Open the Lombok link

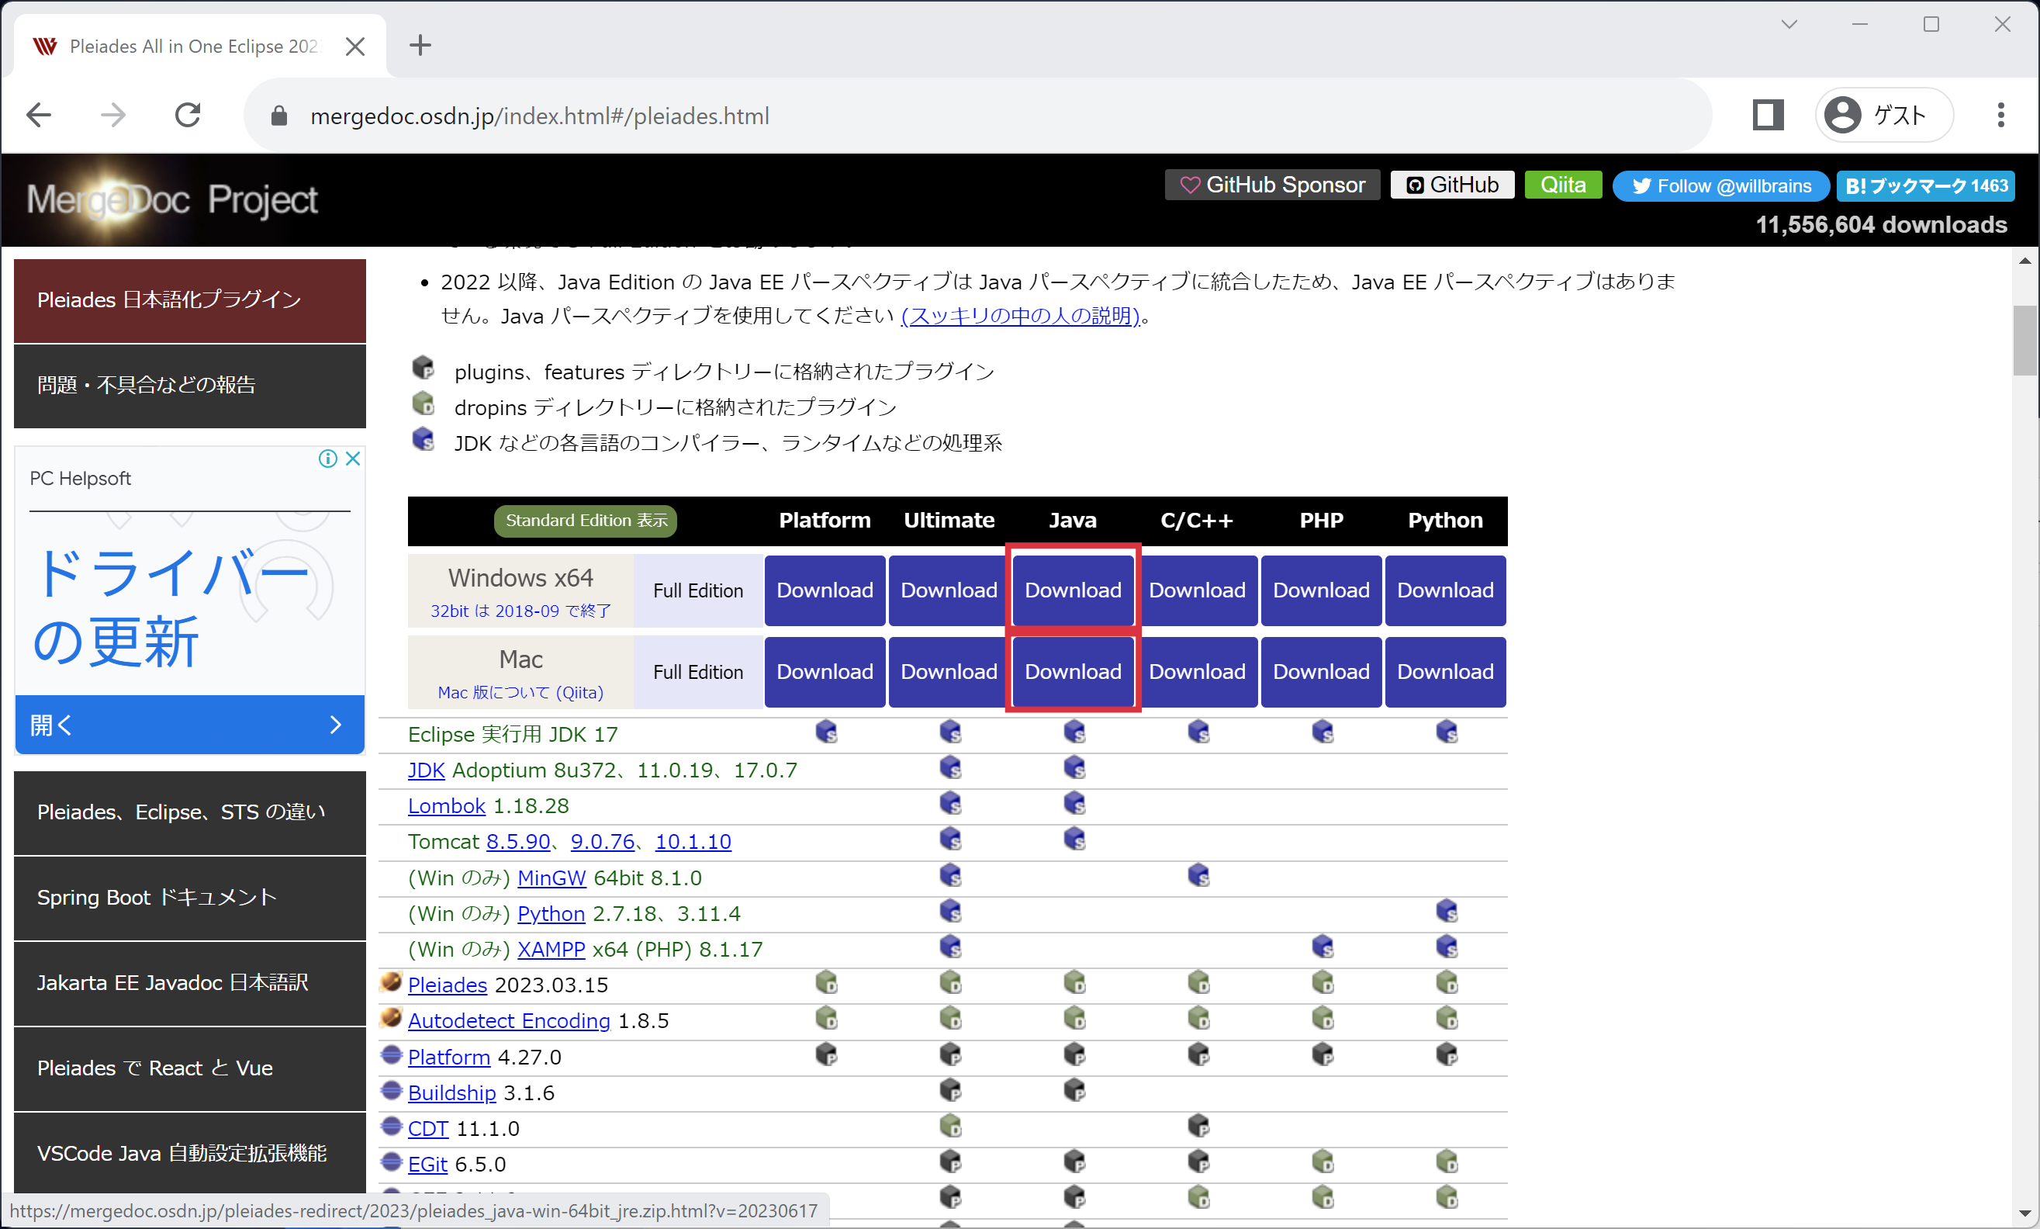tap(446, 806)
